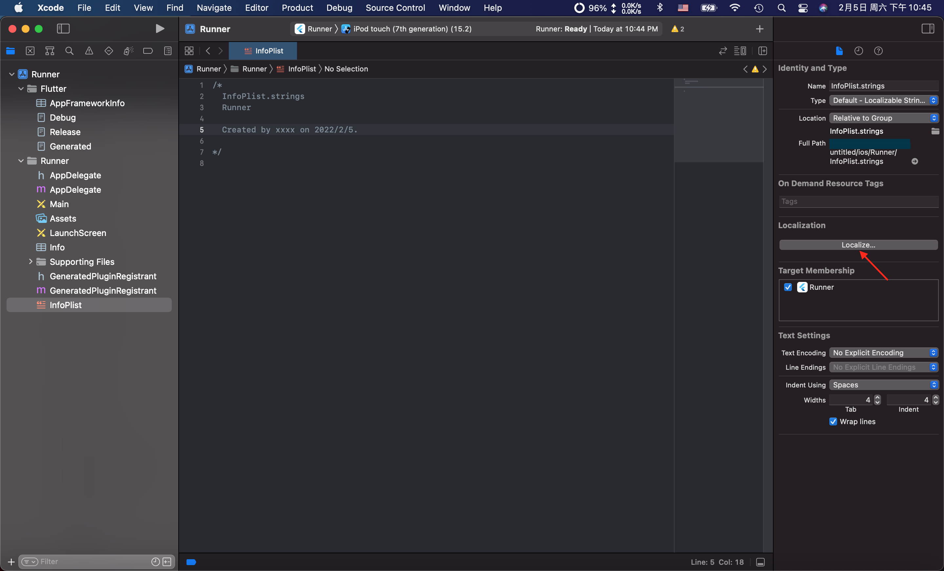Toggle the right inspector sidebar
The height and width of the screenshot is (571, 944).
(928, 29)
